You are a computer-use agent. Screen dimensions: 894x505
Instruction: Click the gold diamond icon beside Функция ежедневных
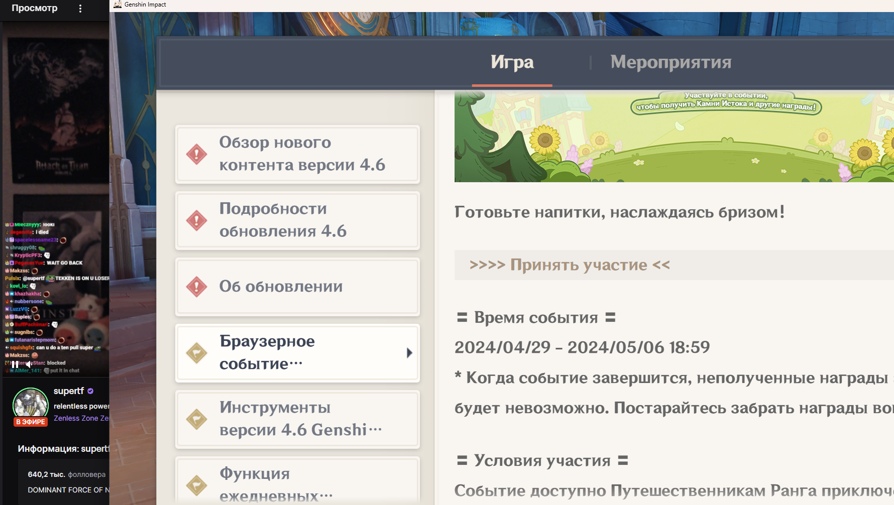(x=196, y=485)
